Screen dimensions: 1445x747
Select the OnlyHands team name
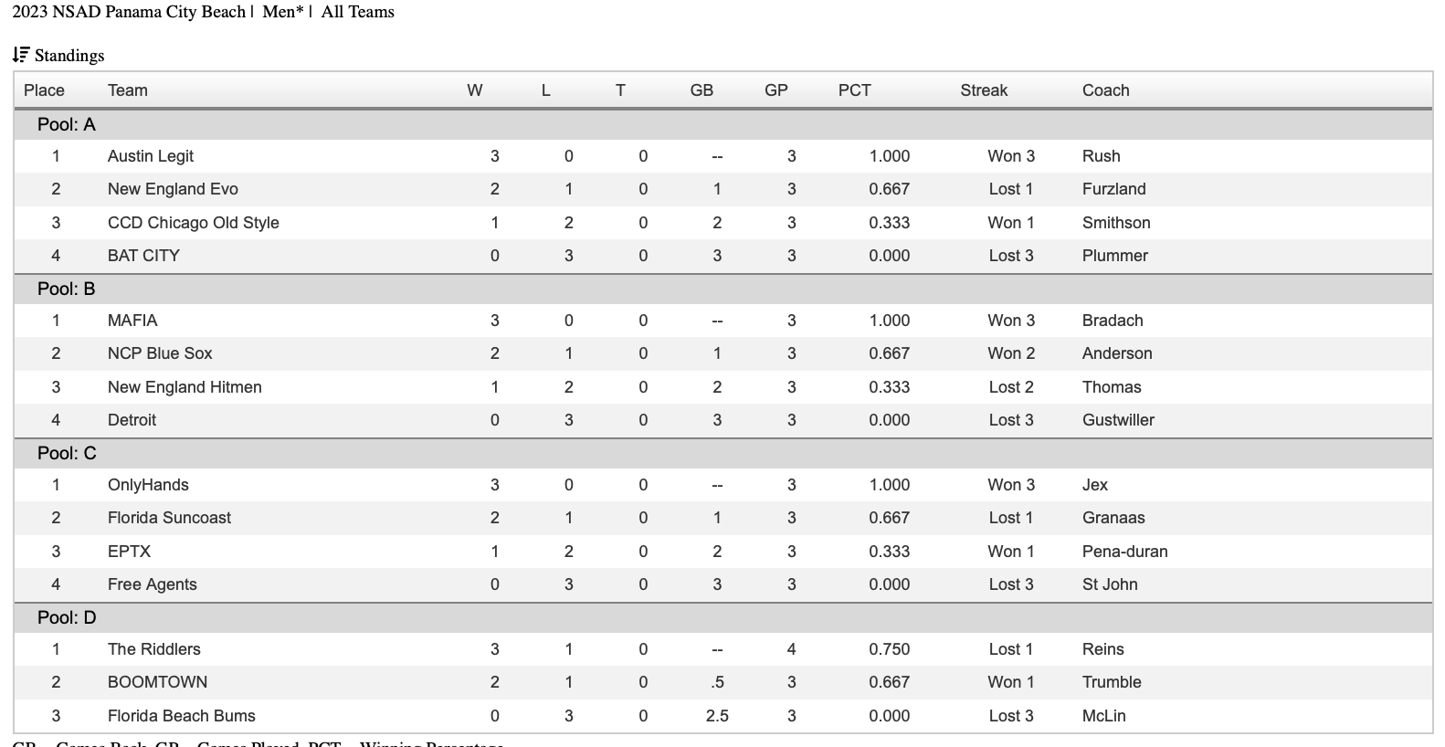(x=148, y=485)
